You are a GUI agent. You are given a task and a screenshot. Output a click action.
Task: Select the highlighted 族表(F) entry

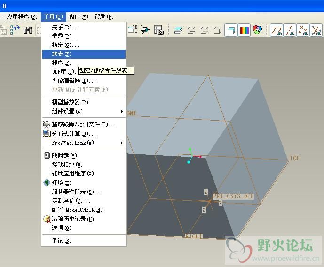(84, 54)
